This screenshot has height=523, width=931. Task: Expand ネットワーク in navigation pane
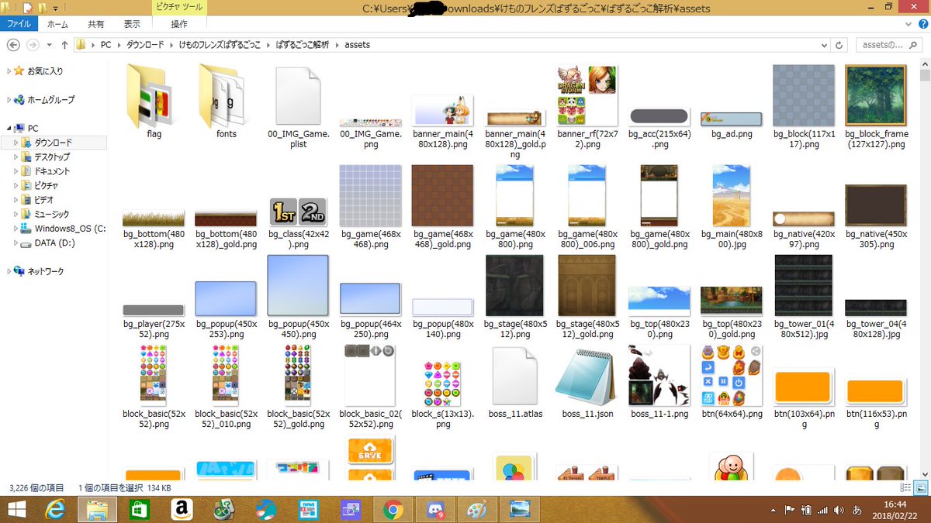point(9,272)
